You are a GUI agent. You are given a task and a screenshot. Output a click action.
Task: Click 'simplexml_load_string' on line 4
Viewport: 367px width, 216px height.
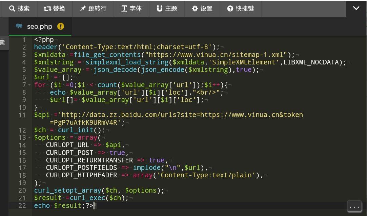tap(127, 62)
